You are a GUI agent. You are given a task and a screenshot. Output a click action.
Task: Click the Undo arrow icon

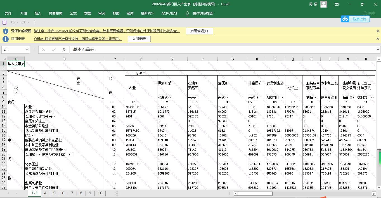13,22
